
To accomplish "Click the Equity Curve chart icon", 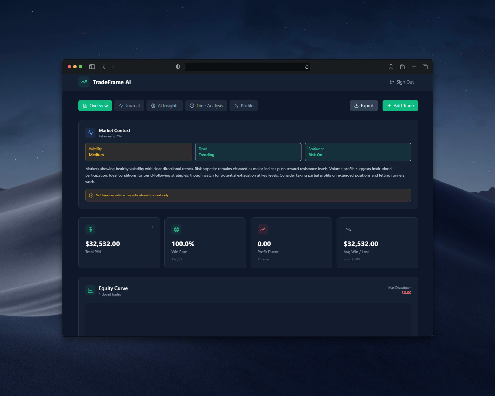I will point(90,290).
